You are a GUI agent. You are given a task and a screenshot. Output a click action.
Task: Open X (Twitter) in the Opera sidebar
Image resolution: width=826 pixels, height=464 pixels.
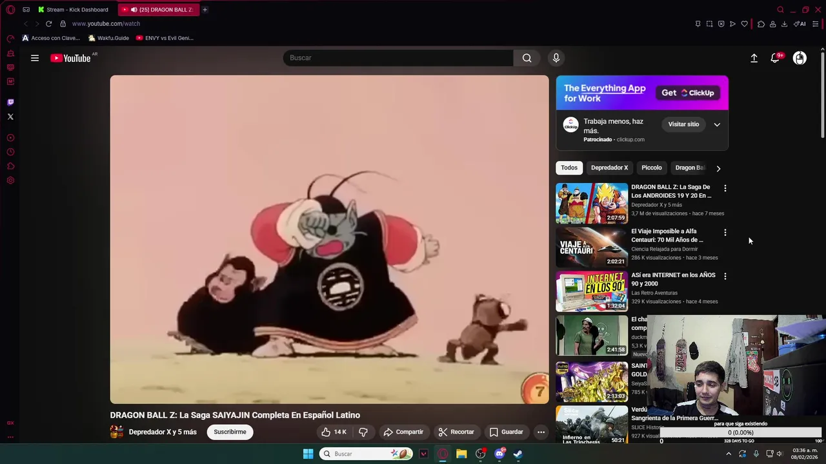[x=10, y=117]
